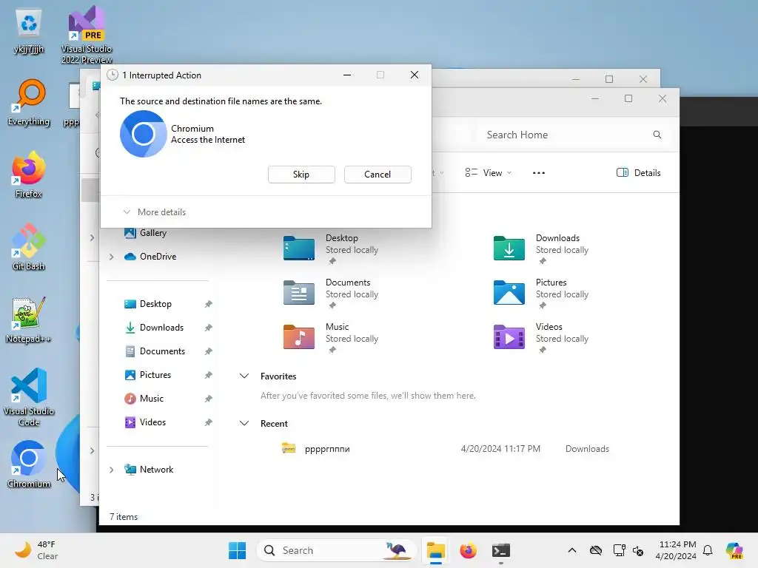Unpin Desktop using its sidebar pin icon

pos(208,304)
